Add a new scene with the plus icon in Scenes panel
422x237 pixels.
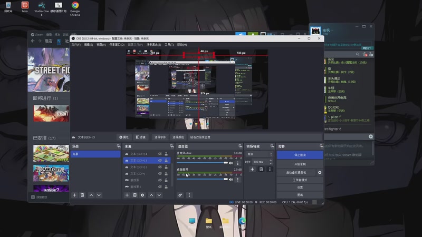(74, 195)
